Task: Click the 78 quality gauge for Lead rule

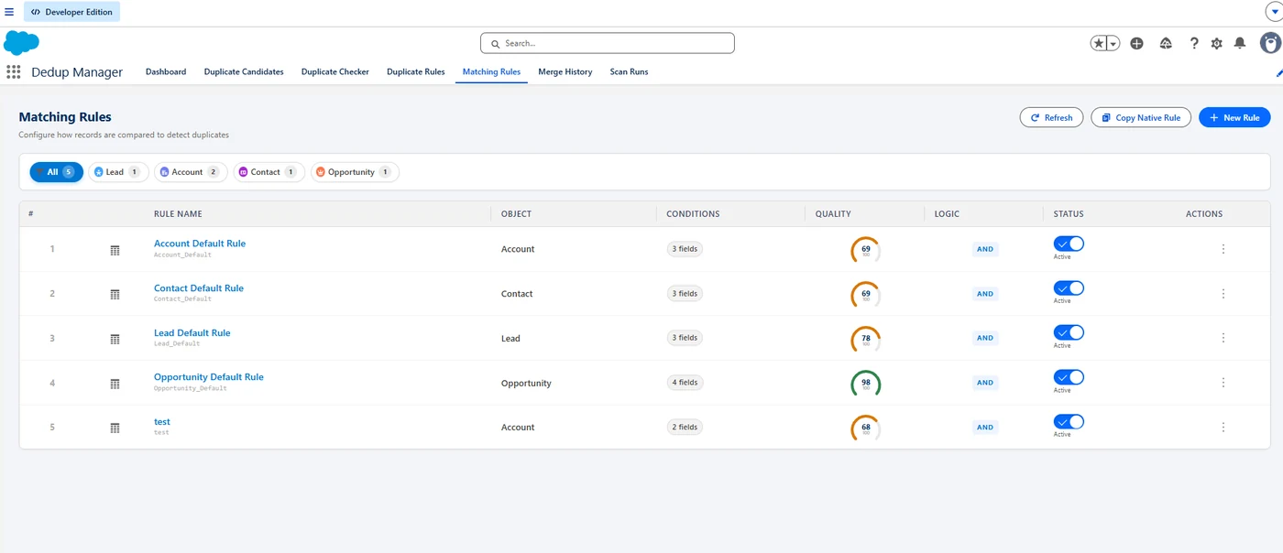Action: (x=866, y=339)
